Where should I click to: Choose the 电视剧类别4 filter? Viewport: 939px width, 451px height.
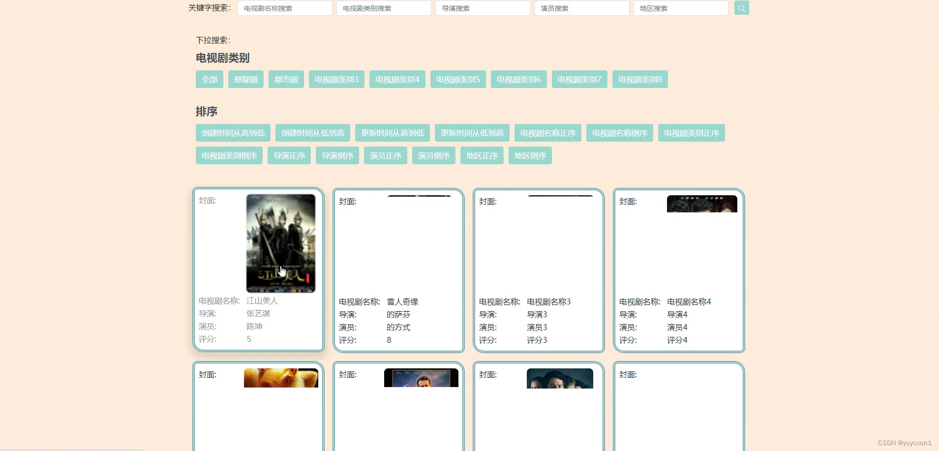click(x=397, y=79)
